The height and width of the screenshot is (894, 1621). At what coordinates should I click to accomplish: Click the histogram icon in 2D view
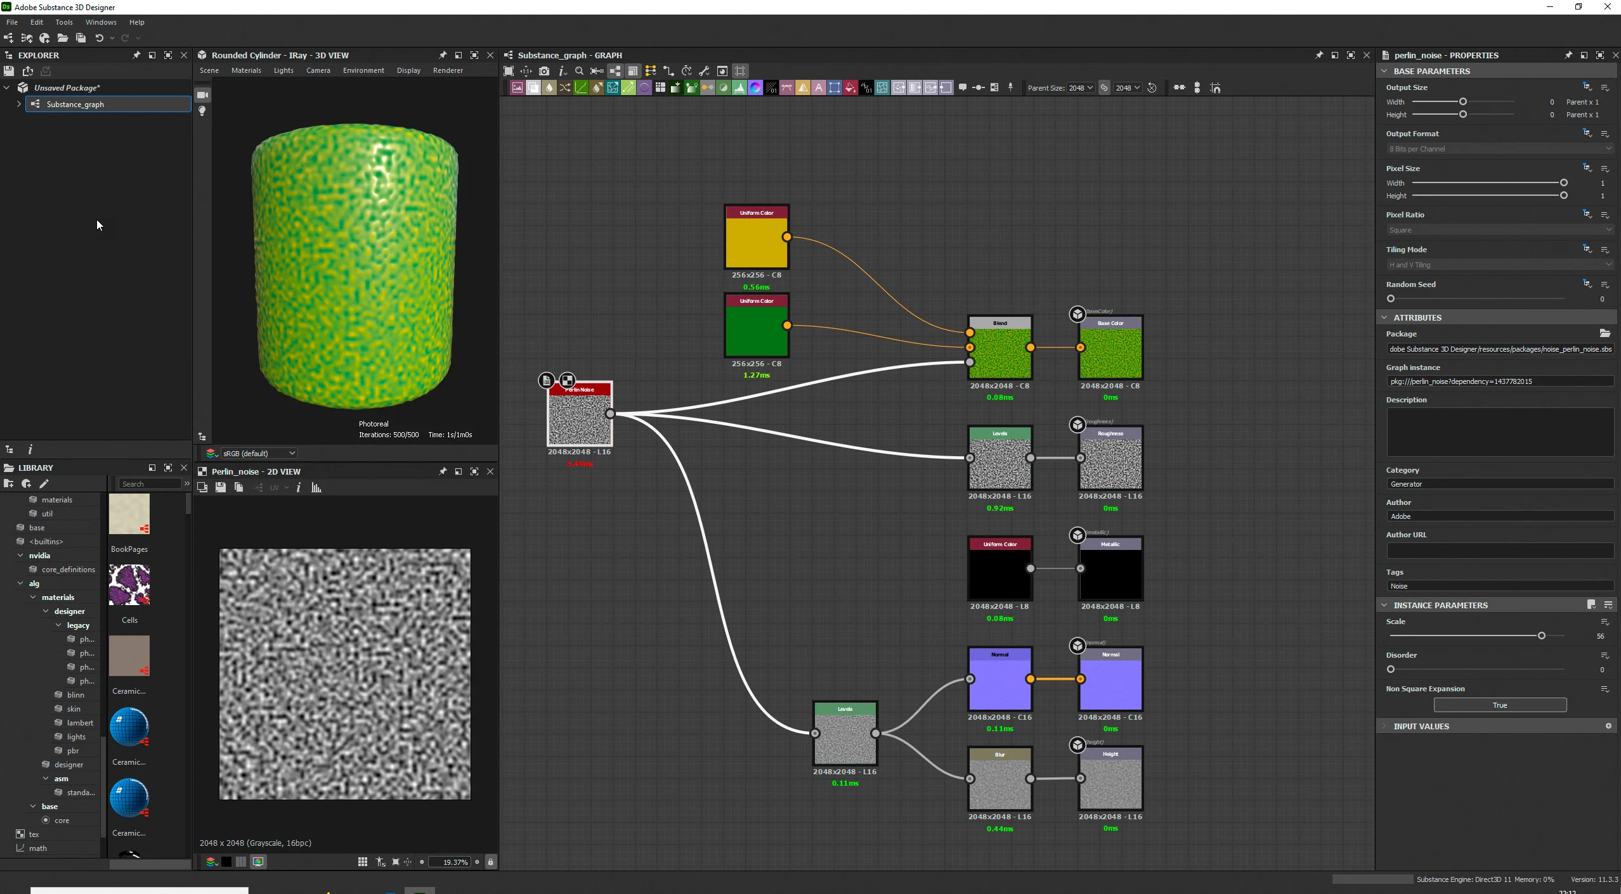pyautogui.click(x=316, y=487)
